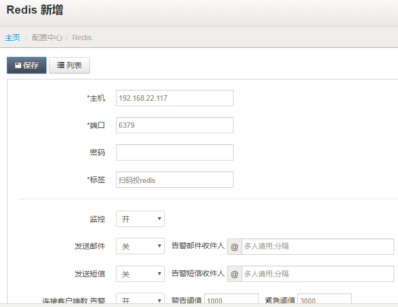This screenshot has height=307, width=398.
Task: Open the 发送短信 dropdown
Action: (x=140, y=274)
